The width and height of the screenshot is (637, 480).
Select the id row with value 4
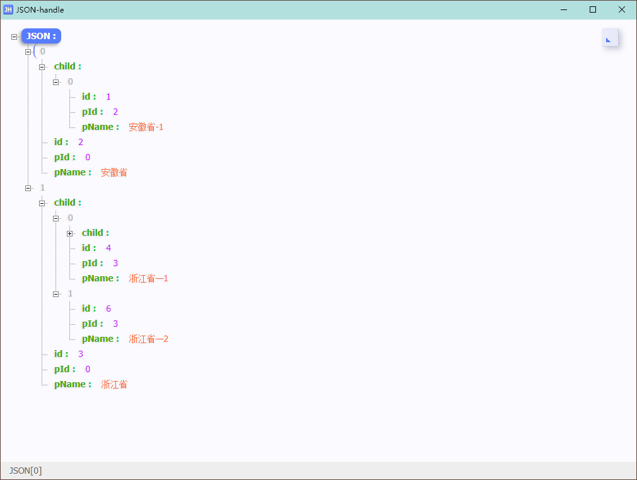click(x=96, y=248)
